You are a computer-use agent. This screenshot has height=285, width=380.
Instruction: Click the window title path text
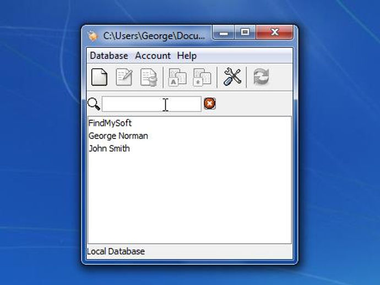pos(154,36)
